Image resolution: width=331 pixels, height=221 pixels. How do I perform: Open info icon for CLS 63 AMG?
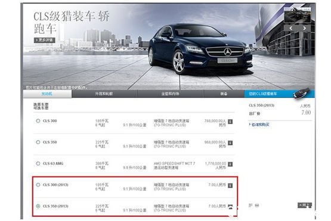coord(230,164)
